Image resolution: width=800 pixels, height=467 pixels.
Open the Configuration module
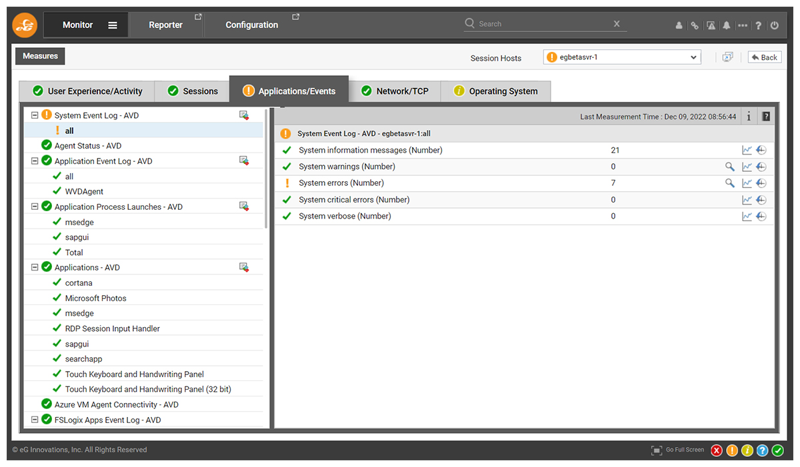(x=252, y=25)
